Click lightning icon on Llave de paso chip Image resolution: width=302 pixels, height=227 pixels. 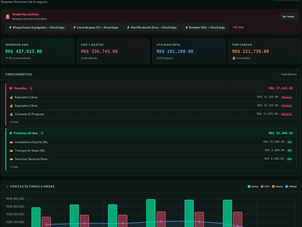(75, 27)
